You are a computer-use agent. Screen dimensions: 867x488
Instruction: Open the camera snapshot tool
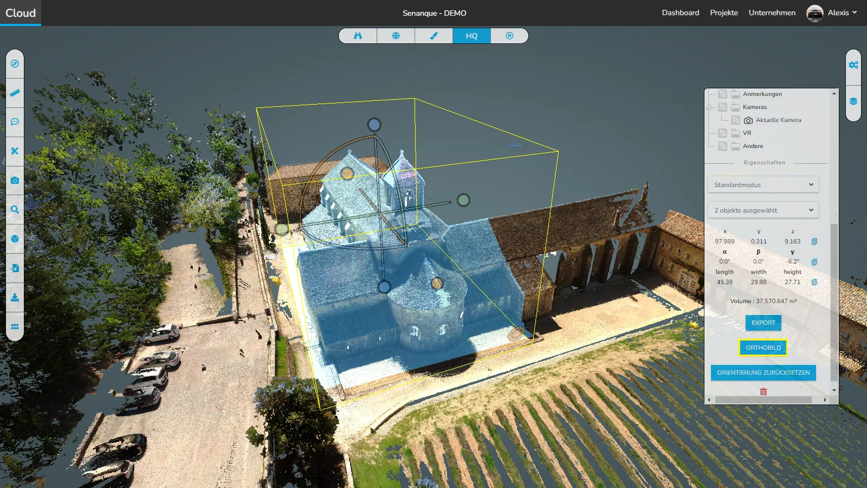[x=15, y=180]
